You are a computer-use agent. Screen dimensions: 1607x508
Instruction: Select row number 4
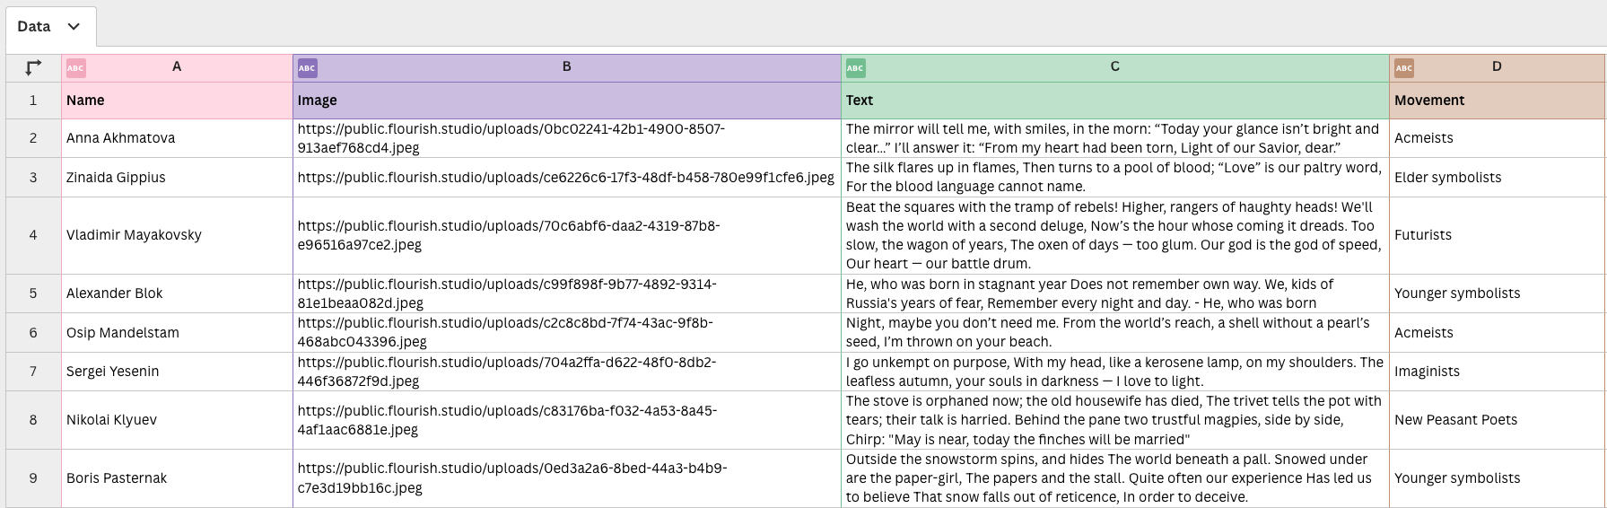pos(33,235)
